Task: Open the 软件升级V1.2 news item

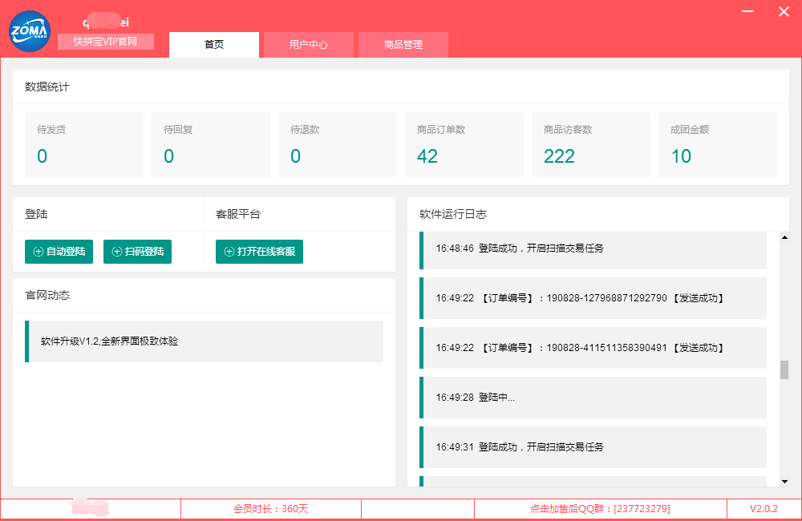Action: [205, 341]
